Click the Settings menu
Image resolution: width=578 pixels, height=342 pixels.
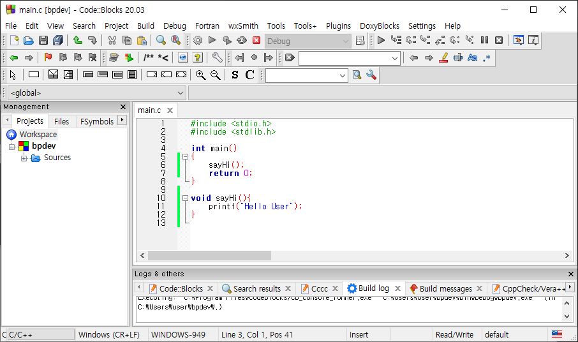pyautogui.click(x=422, y=26)
